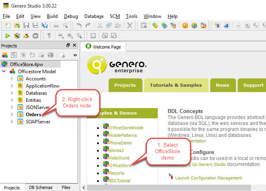Click the horizontal scrollbar left arrow
The height and width of the screenshot is (191, 266).
84,187
